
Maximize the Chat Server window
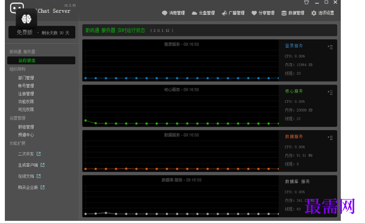coord(326,2)
